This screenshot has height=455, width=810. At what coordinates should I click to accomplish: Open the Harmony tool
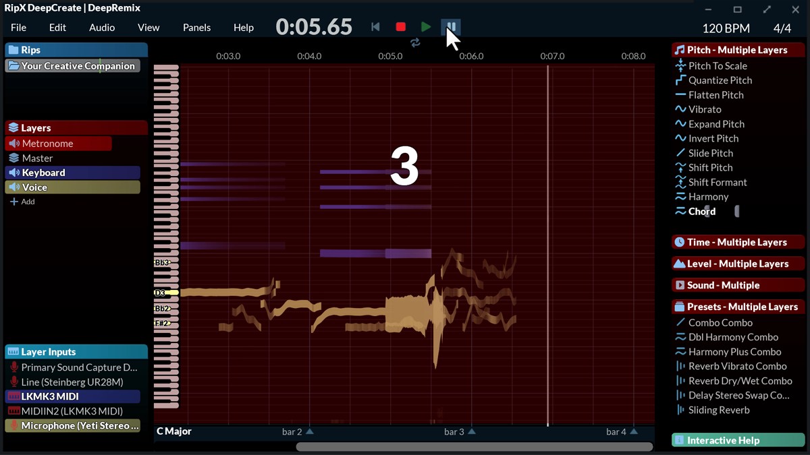[x=707, y=196]
